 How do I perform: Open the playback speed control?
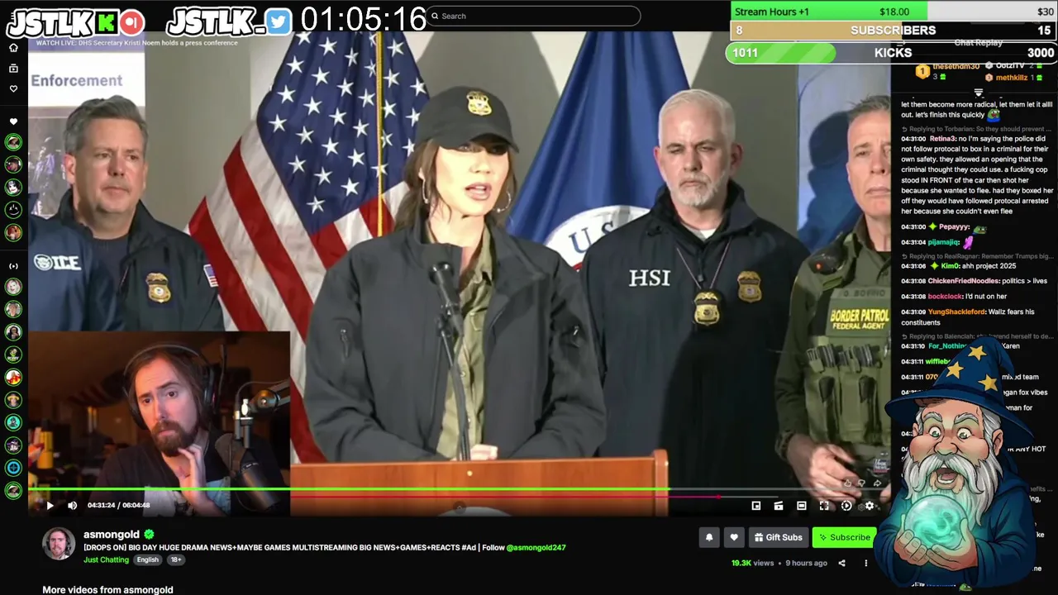846,506
